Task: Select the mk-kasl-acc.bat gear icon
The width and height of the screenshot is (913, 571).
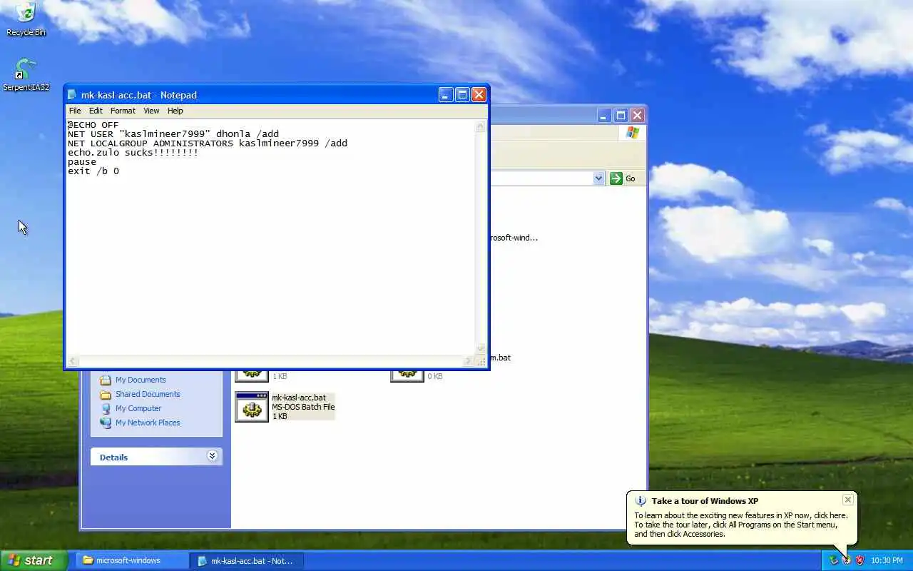Action: coord(252,407)
